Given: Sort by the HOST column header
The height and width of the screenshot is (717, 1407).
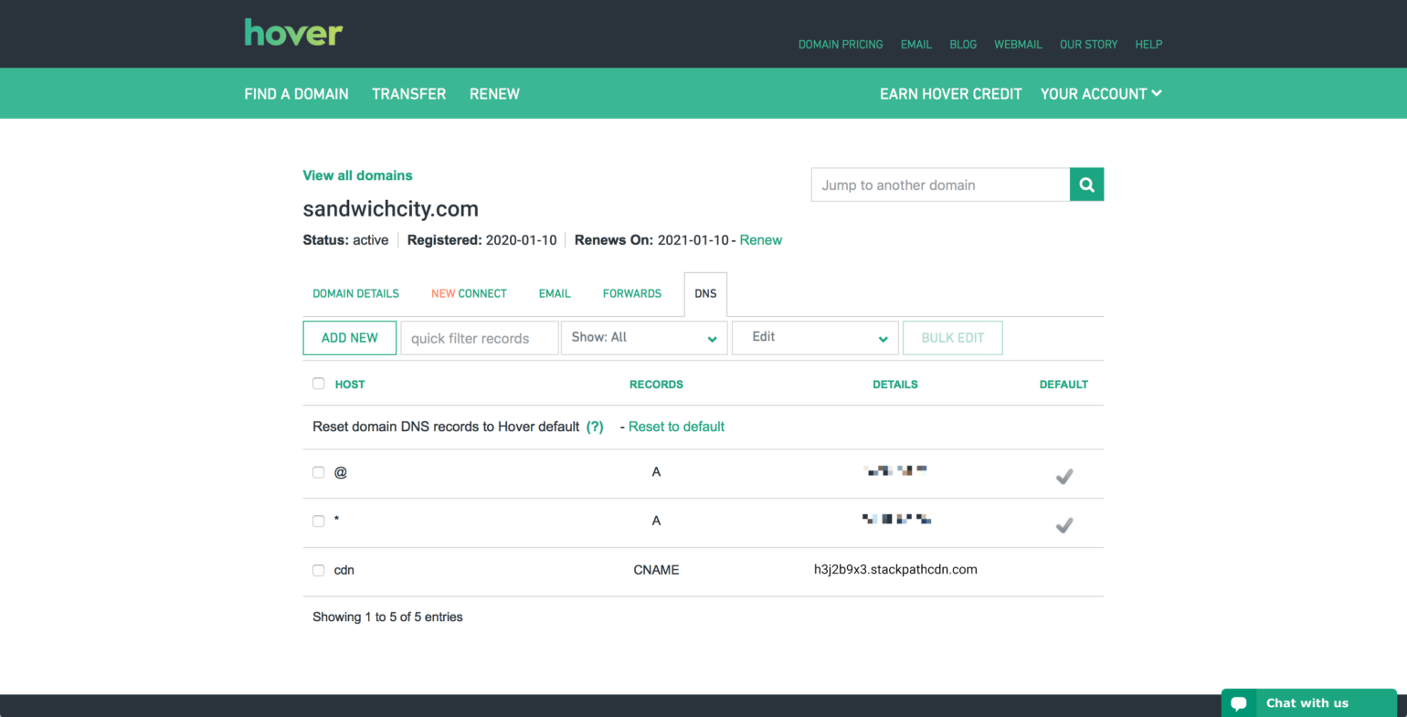Looking at the screenshot, I should click(350, 385).
